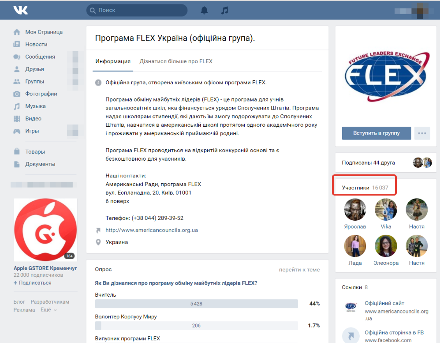Open Товары shopping bag icon
The height and width of the screenshot is (343, 440).
click(x=17, y=151)
